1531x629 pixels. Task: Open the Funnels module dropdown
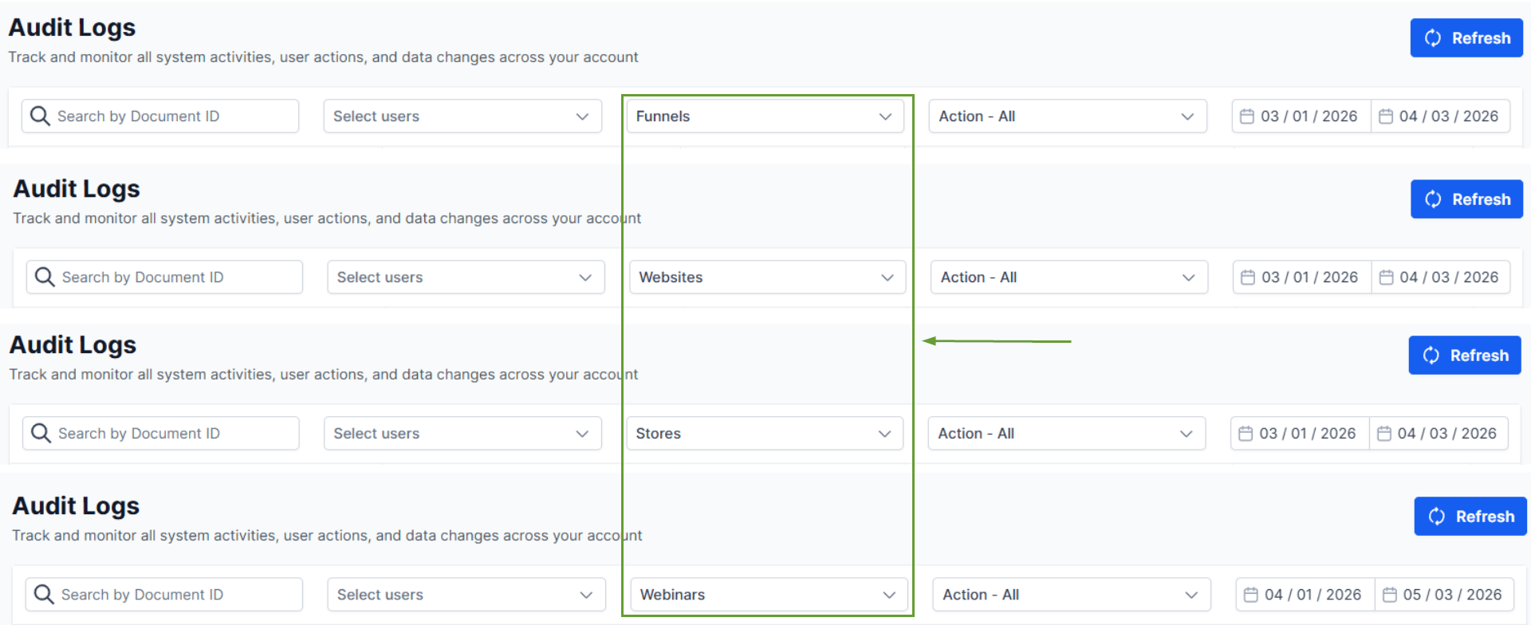(765, 116)
